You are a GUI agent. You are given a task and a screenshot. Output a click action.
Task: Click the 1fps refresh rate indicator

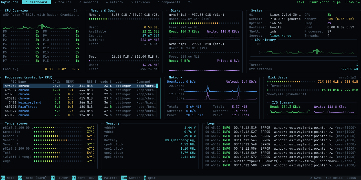point(337,2)
